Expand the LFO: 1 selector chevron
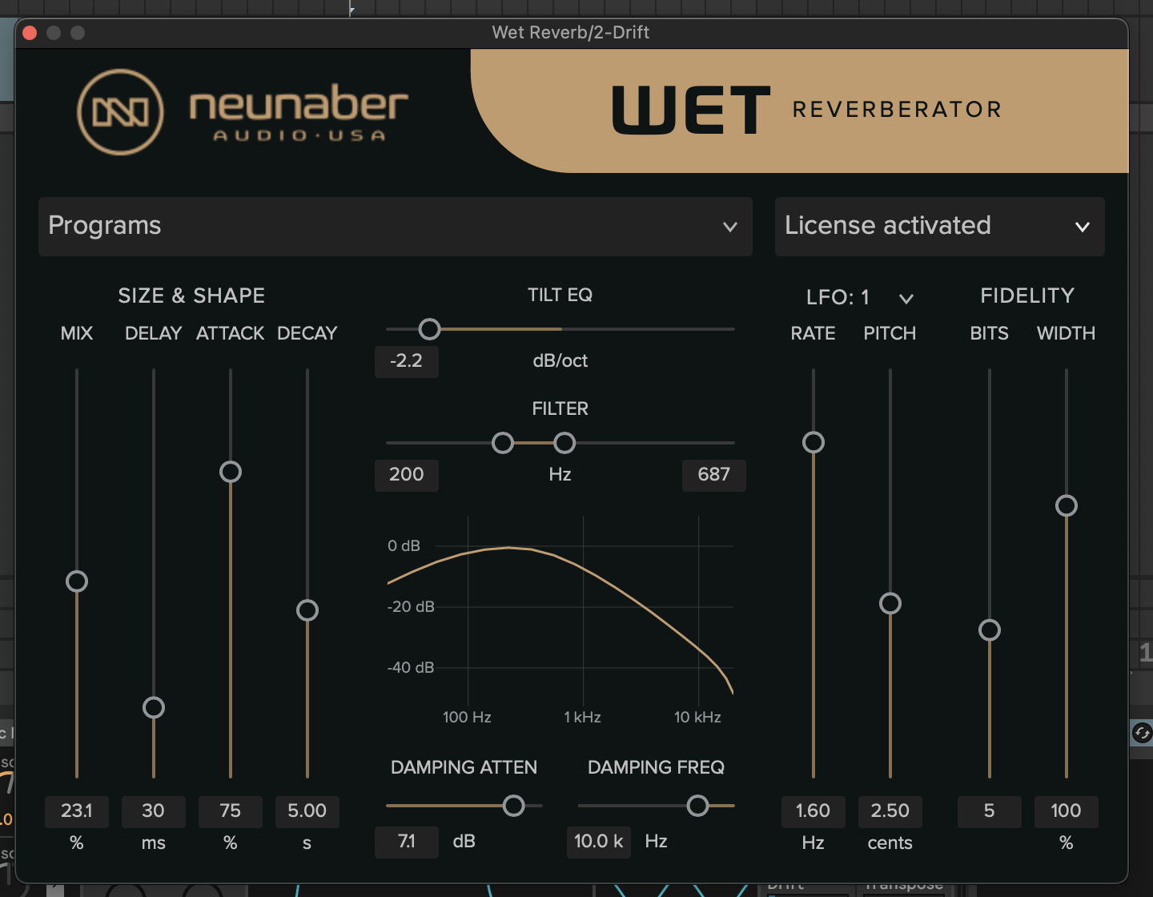 (x=906, y=299)
